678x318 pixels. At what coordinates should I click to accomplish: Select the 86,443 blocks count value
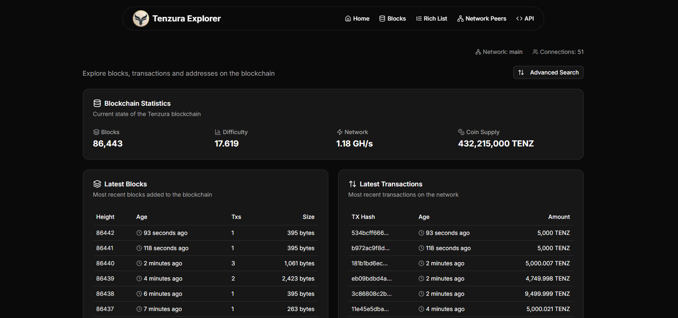(x=108, y=144)
